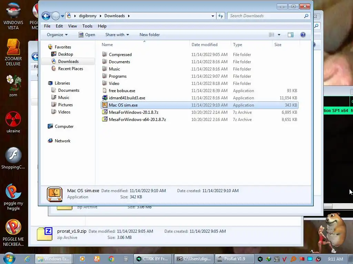Open Pictures library in sidebar
353x264 pixels.
[x=65, y=104]
